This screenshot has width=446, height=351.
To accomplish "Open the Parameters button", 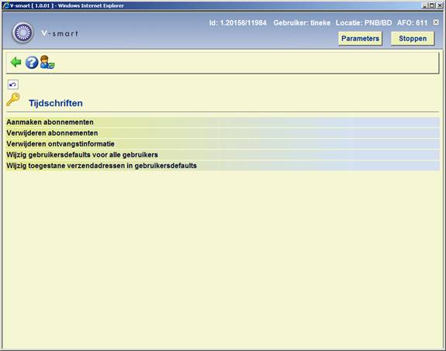I will click(x=360, y=39).
